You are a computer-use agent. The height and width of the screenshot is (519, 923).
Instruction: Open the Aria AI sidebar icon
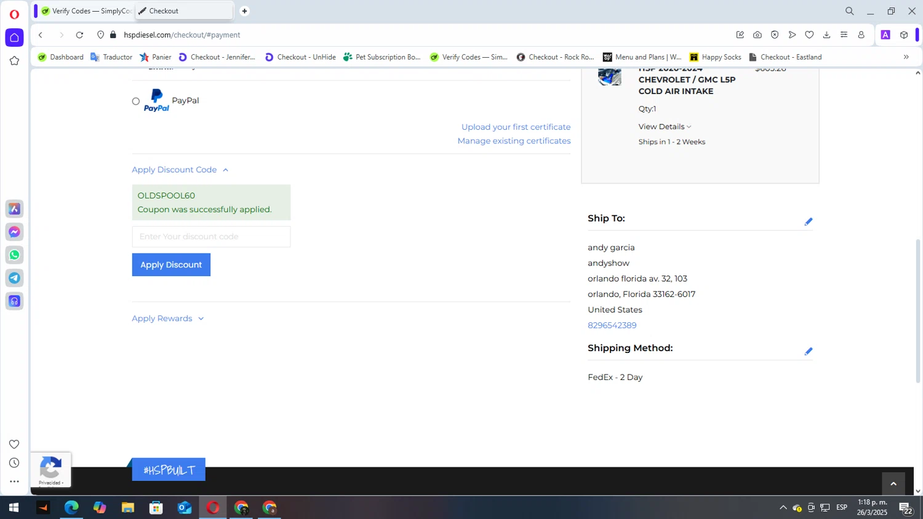tap(14, 209)
